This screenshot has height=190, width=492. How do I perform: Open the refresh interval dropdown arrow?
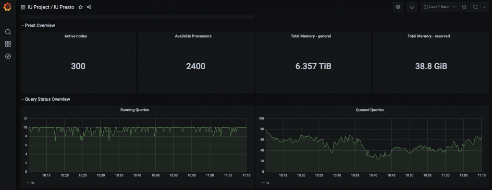click(484, 7)
